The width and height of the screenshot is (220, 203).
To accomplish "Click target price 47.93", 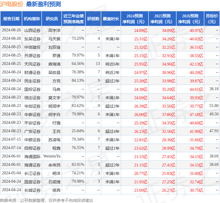I will coord(214,131).
